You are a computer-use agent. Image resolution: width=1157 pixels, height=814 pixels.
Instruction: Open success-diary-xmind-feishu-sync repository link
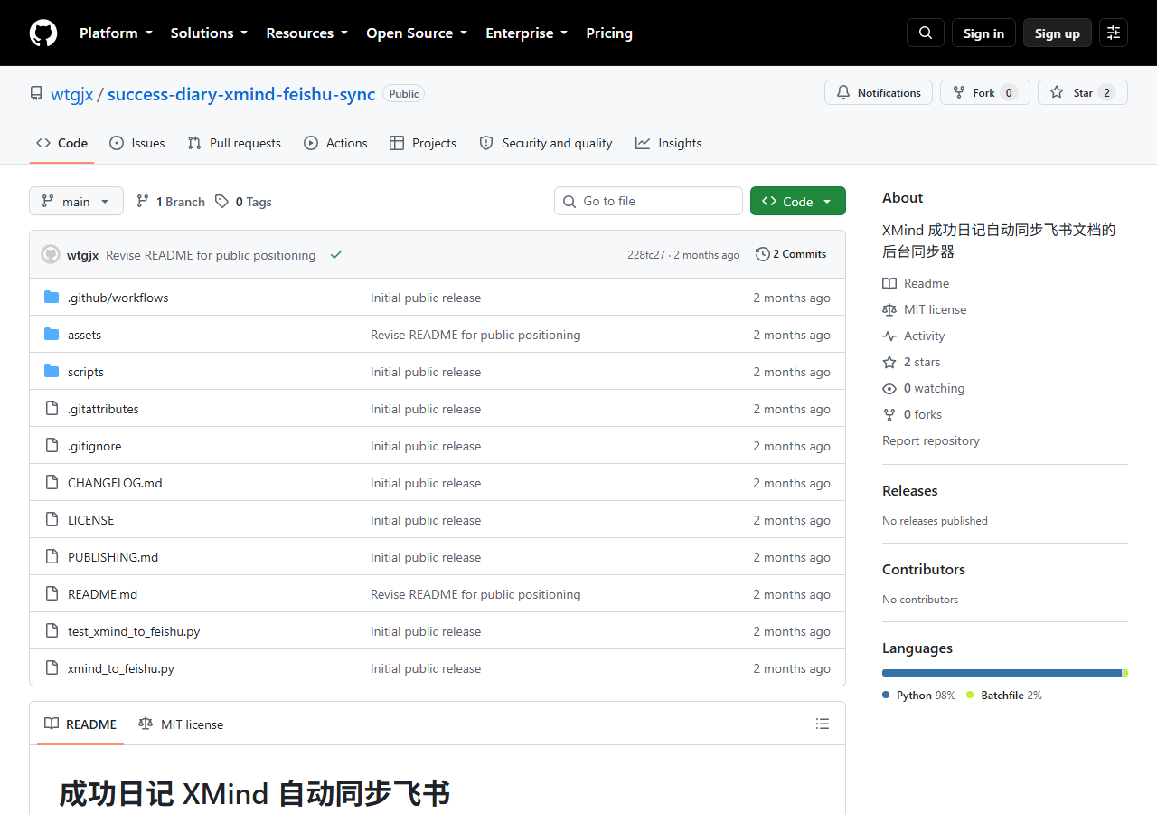point(241,94)
